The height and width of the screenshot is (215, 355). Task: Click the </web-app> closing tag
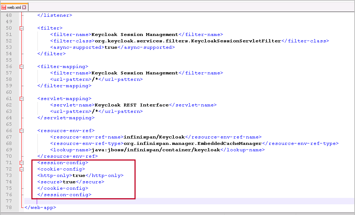[x=40, y=207]
